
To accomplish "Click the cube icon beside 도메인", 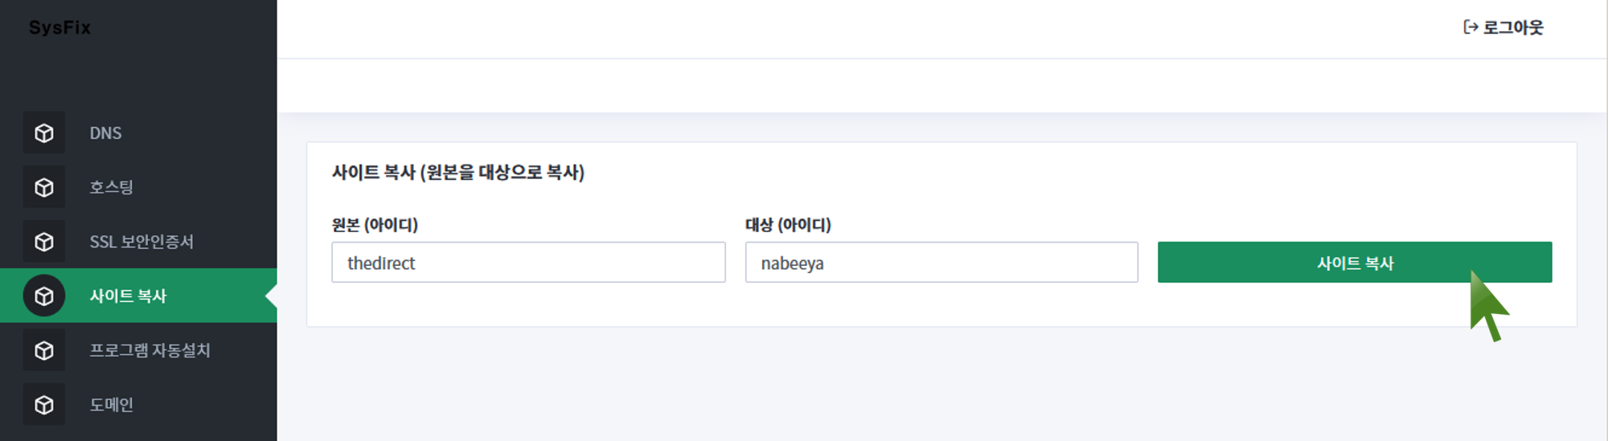I will (44, 405).
